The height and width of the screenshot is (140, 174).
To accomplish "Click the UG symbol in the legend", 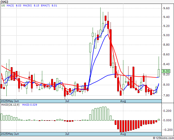I will coord(3,6).
